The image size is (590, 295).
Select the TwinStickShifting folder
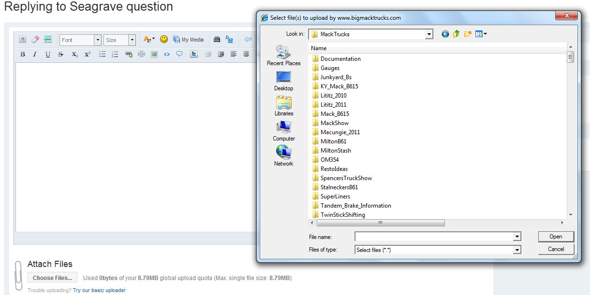point(338,215)
